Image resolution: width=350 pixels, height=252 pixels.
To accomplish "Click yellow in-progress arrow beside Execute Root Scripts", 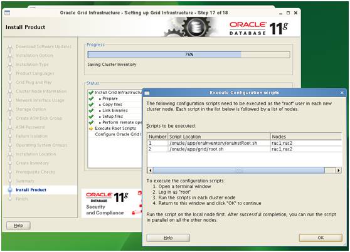I will click(x=91, y=129).
